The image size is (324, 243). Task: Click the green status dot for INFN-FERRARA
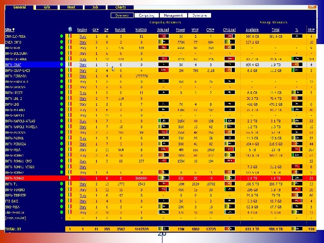62,76
